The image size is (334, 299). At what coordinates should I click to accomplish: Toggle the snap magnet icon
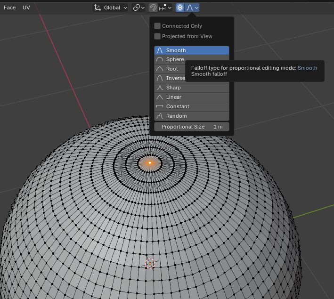[x=153, y=8]
